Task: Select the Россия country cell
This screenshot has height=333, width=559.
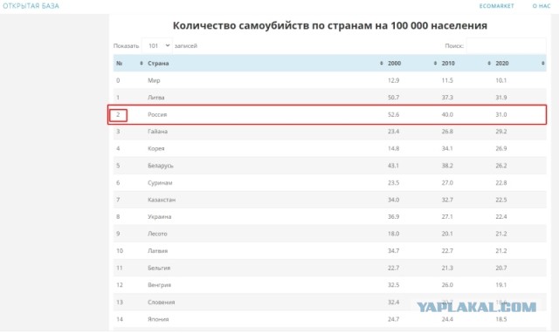Action: [x=157, y=114]
